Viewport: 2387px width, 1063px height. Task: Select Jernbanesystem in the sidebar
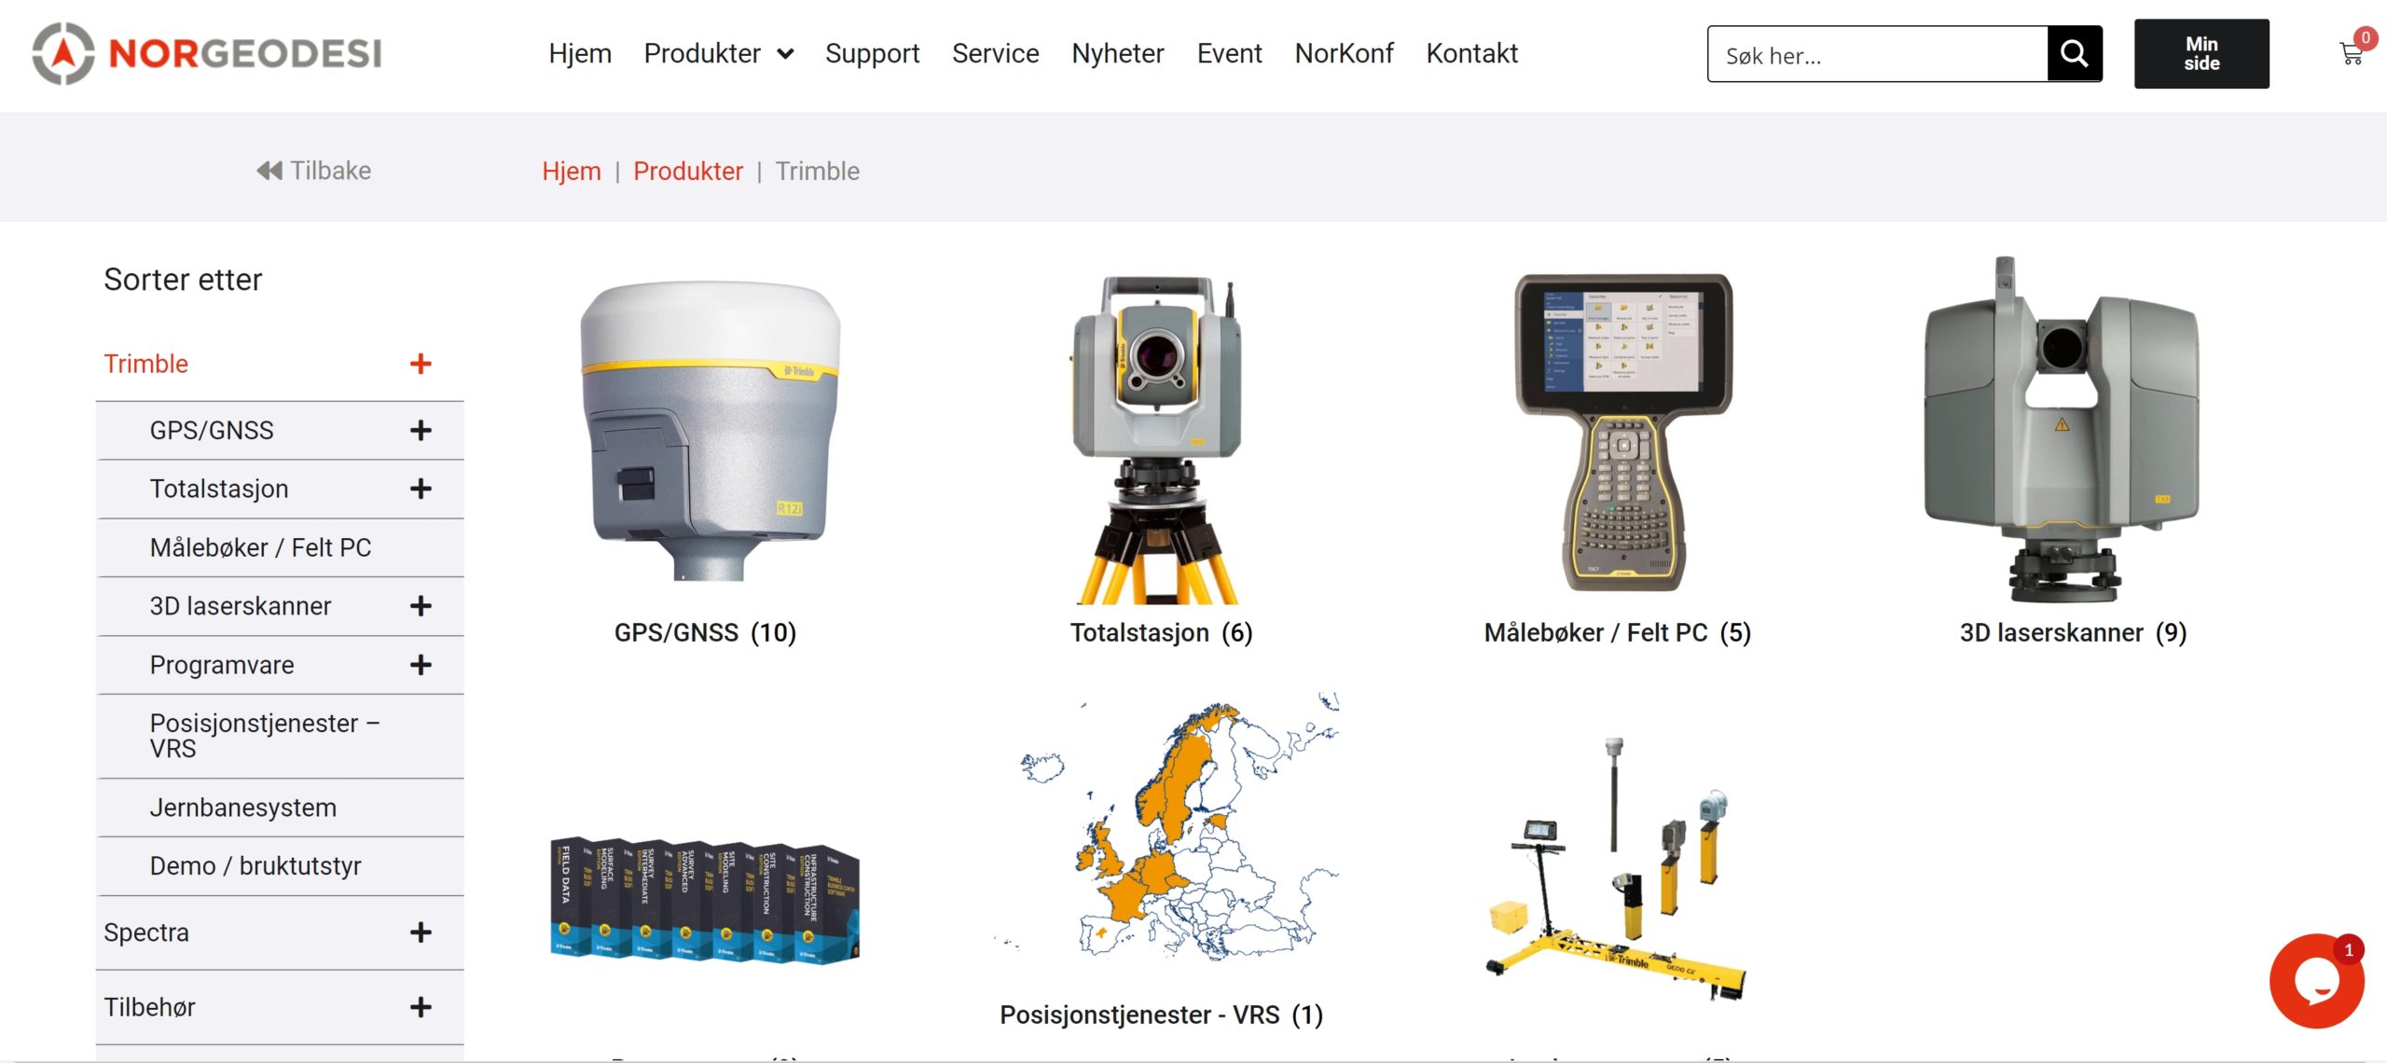tap(242, 808)
